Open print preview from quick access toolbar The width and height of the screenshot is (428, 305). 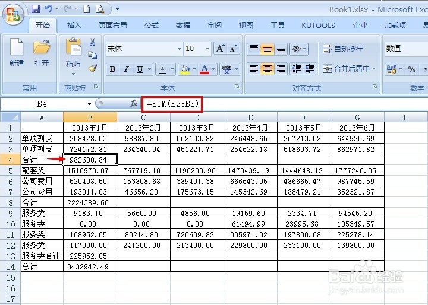pos(100,9)
